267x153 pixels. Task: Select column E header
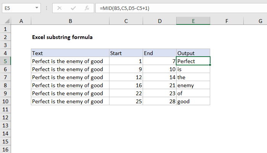tap(193, 21)
